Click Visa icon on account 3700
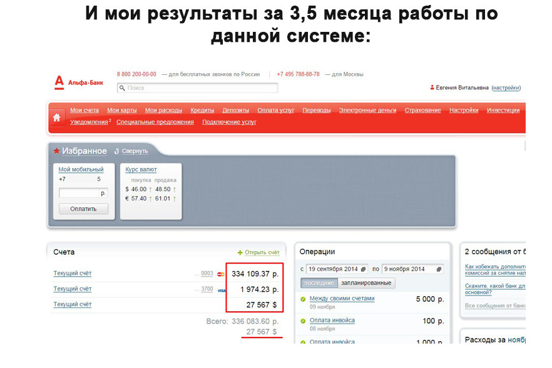 [222, 291]
